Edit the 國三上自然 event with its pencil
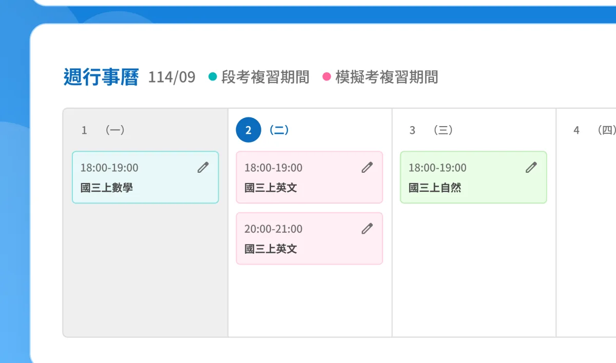 coord(531,167)
